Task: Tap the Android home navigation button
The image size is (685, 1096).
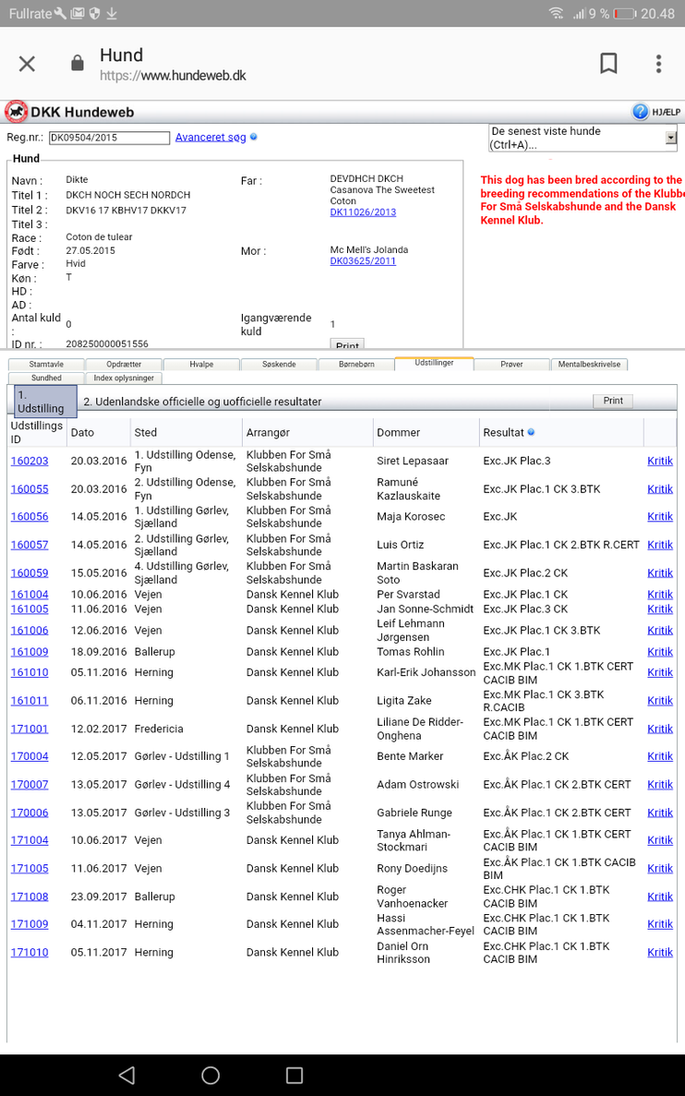Action: pos(210,1075)
